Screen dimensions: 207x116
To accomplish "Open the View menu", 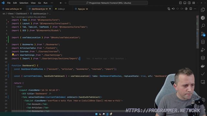I will click(x=33, y=3).
